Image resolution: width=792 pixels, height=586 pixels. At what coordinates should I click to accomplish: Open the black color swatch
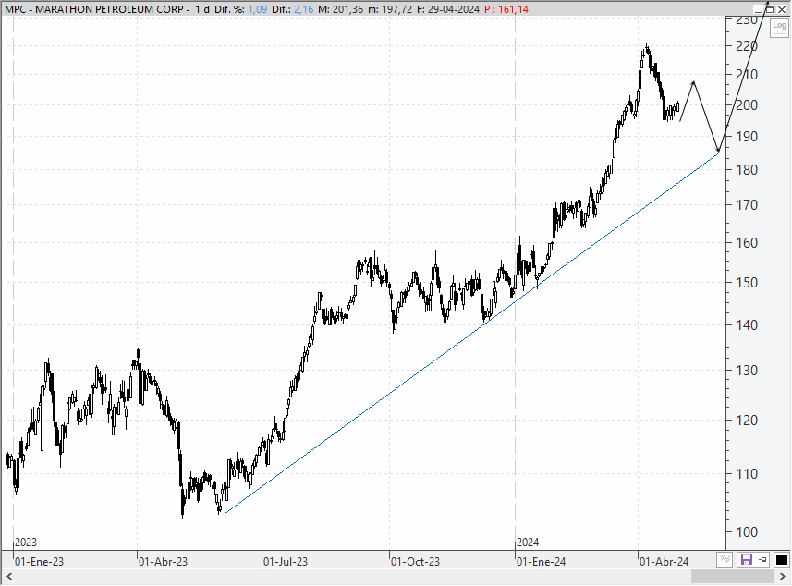[x=781, y=560]
